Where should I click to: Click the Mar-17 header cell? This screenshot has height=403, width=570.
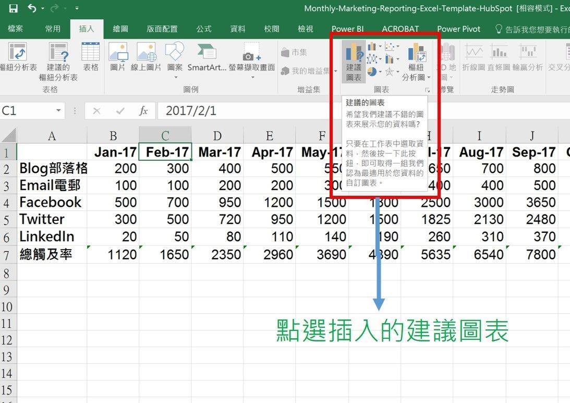[x=217, y=152]
